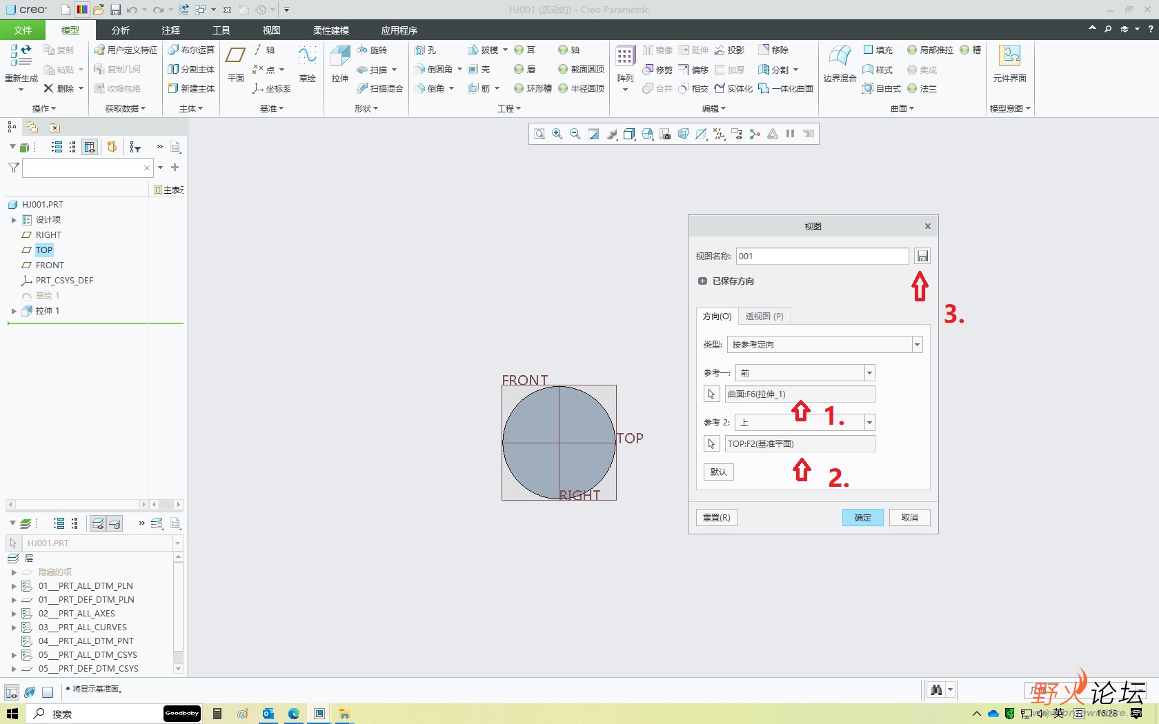This screenshot has width=1159, height=724.
Task: Toggle the Spin Center icon in graphics toolbar
Action: tap(755, 134)
